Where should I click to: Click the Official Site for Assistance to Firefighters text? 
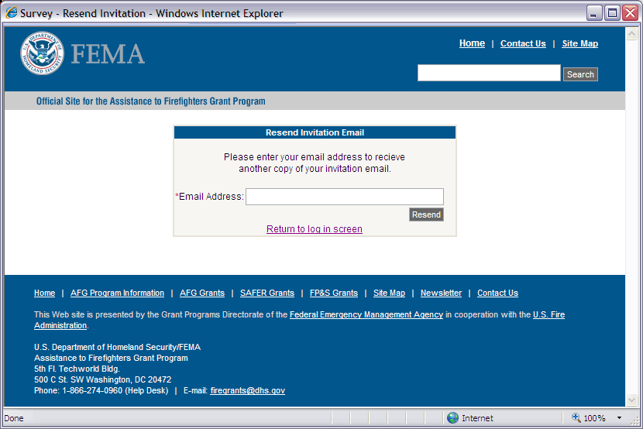(x=150, y=101)
